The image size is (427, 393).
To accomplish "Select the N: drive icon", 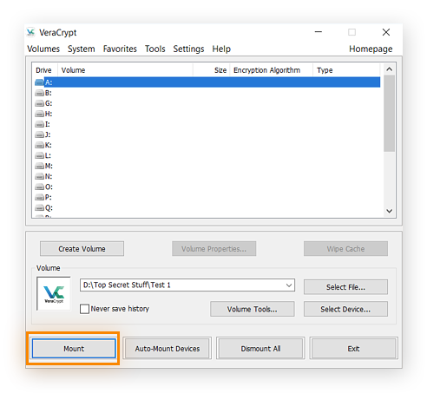I will (x=39, y=176).
